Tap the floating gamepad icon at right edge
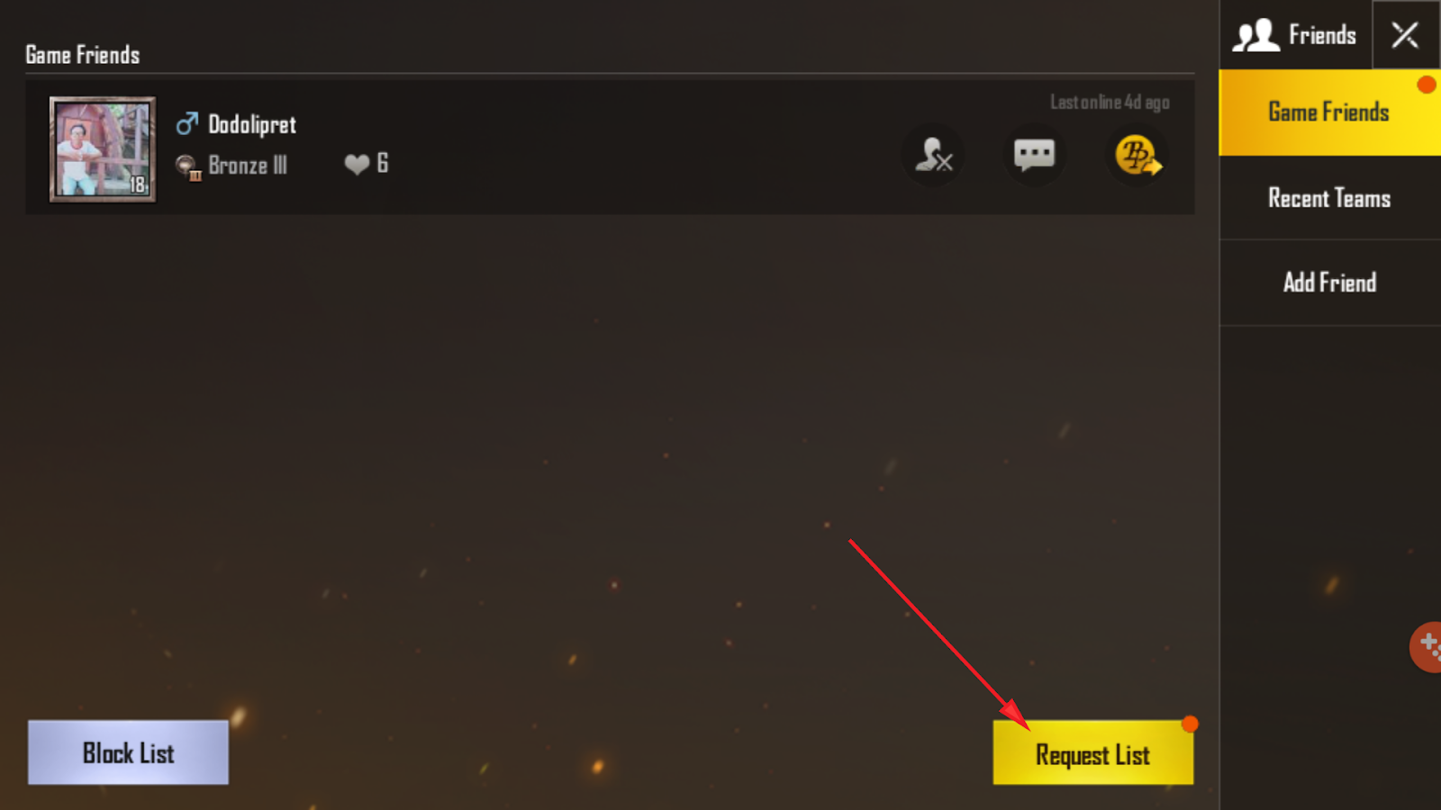The image size is (1441, 810). coord(1426,646)
